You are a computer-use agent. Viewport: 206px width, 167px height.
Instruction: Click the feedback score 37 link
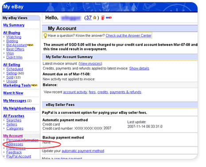[x=89, y=18]
